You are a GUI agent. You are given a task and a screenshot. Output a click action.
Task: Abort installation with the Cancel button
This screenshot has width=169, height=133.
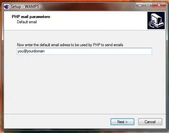coord(150,122)
